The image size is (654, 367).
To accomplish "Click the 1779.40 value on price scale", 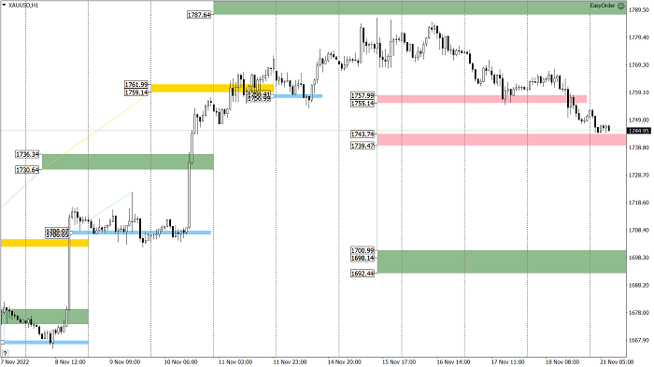I will coord(638,37).
